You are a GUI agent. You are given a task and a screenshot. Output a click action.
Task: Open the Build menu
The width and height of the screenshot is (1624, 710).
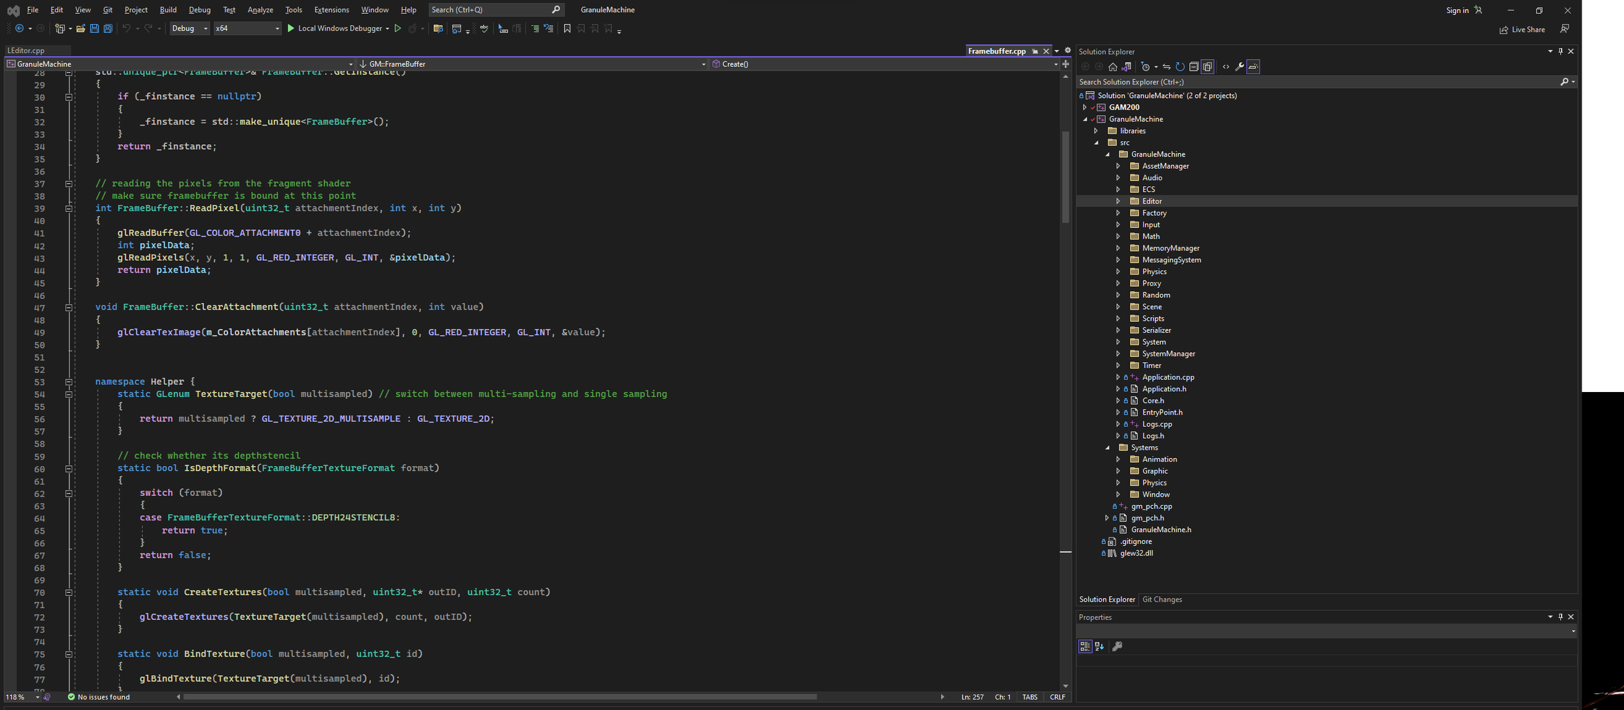tap(168, 10)
